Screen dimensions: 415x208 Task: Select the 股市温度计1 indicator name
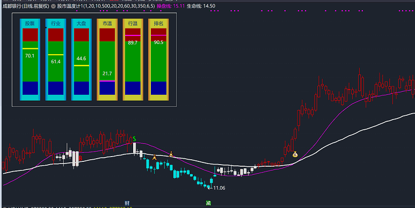point(70,6)
